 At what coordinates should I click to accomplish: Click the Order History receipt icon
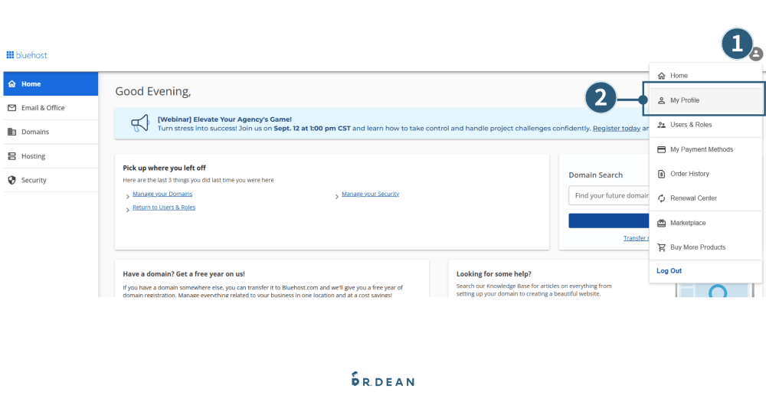coord(662,174)
